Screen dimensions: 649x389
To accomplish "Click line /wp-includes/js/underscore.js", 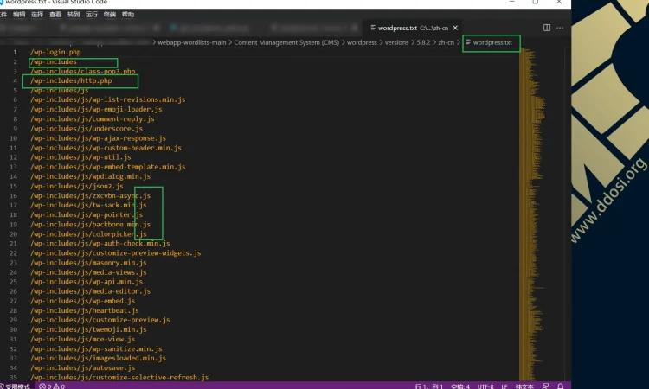I will tap(87, 129).
